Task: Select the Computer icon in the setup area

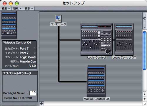Action: point(58,19)
